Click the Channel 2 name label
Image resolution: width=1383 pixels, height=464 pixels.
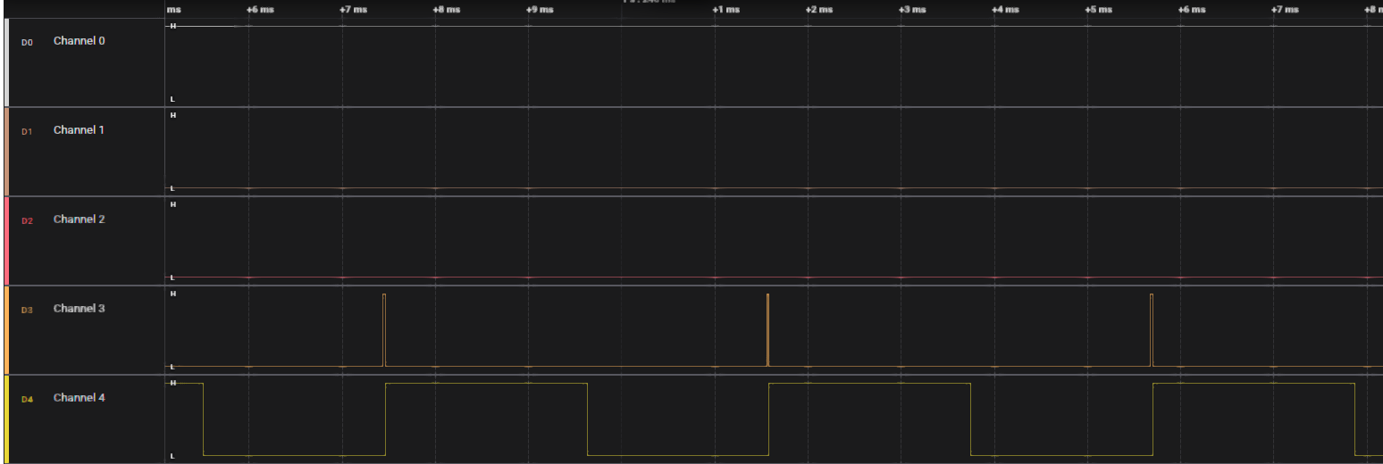pos(79,220)
